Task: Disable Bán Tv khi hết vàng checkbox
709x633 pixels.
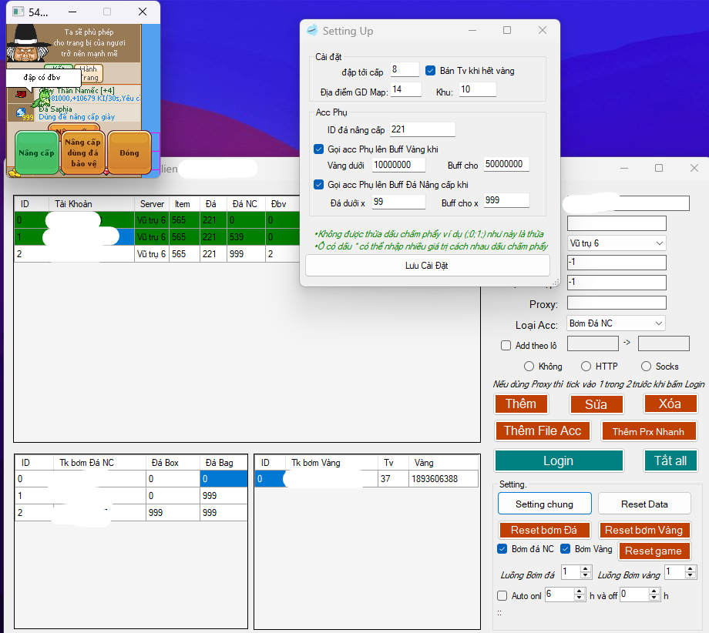Action: tap(431, 71)
